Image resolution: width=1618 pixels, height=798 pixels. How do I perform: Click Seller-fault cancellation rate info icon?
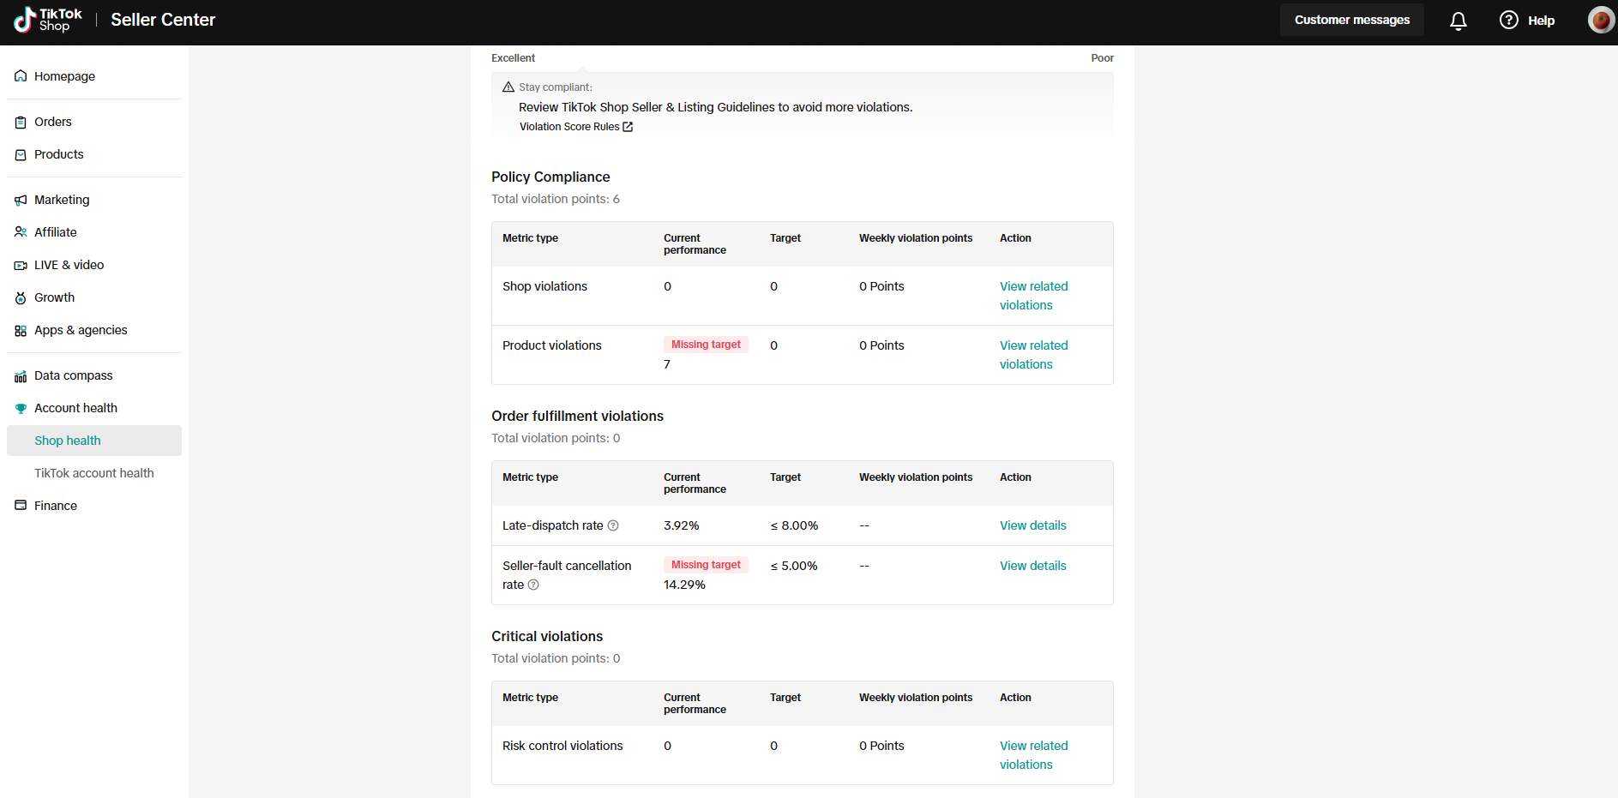pos(533,585)
